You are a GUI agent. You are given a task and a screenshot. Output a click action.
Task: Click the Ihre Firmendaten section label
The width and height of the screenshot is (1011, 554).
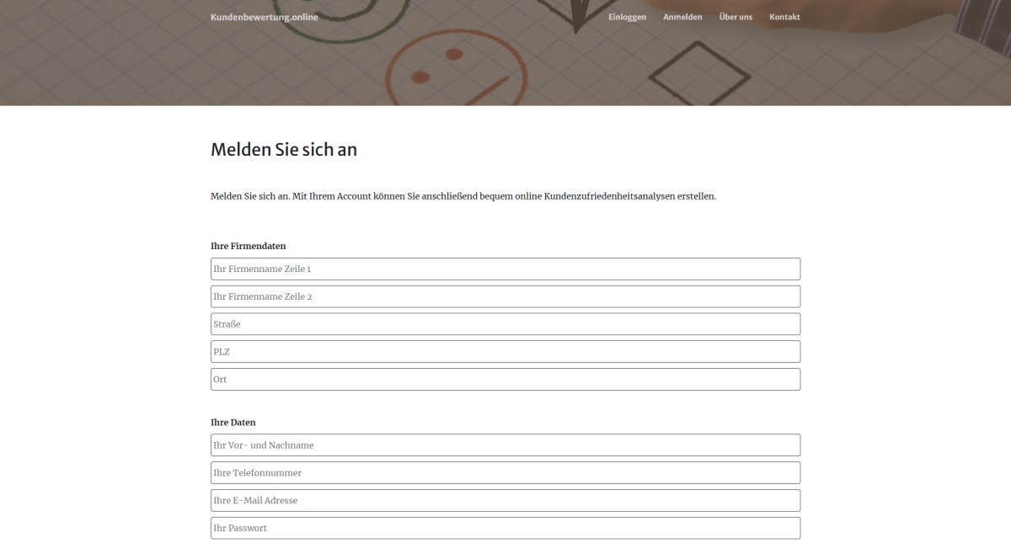[x=249, y=246]
